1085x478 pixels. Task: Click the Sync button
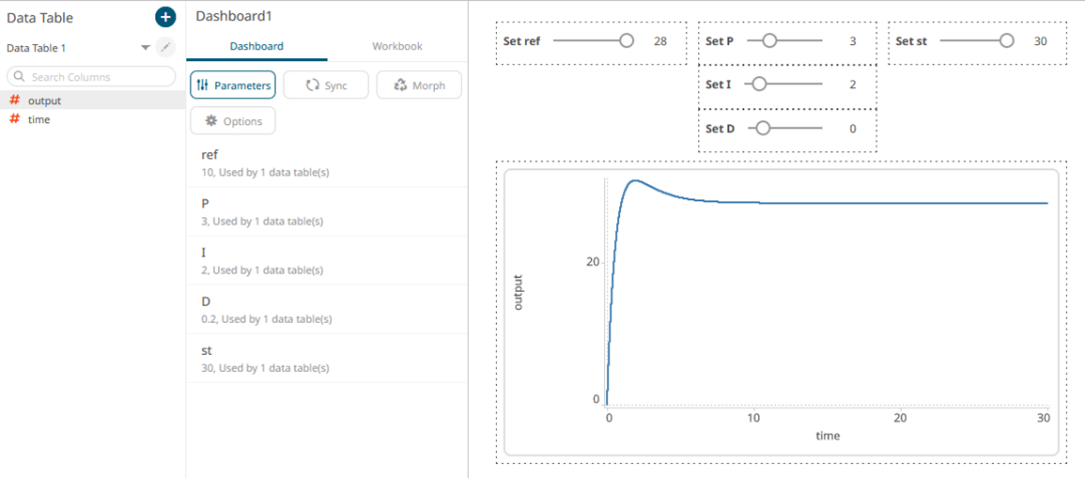pos(325,85)
